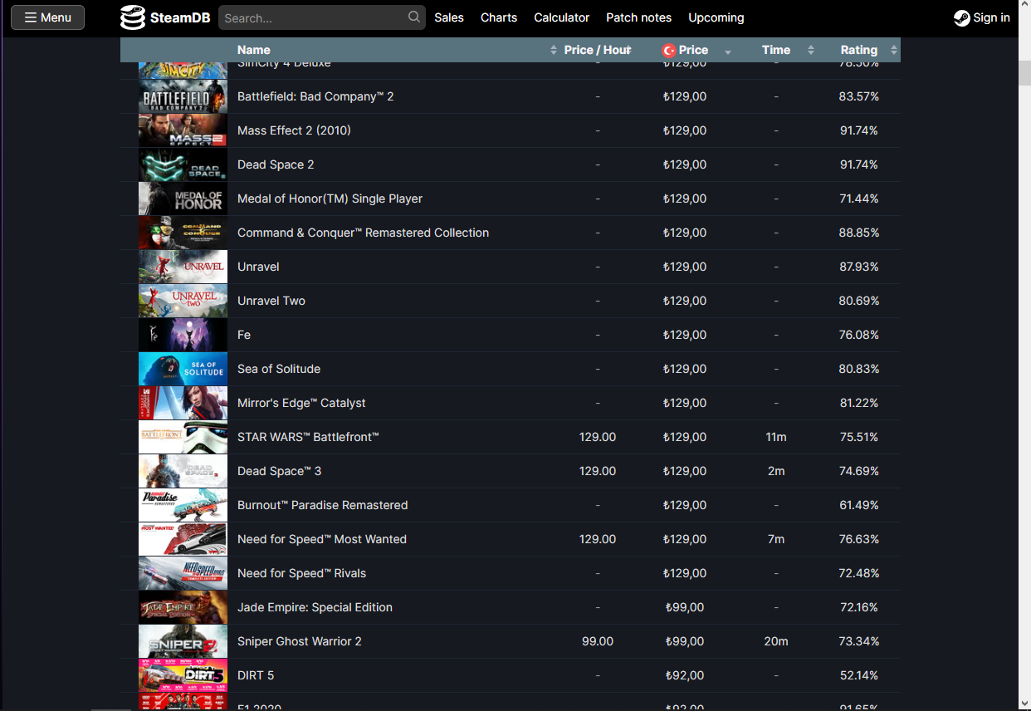This screenshot has width=1031, height=711.
Task: Open Need for Speed Most Wanted thumbnail
Action: (x=183, y=539)
